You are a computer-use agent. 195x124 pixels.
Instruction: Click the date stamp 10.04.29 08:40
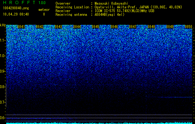16,14
